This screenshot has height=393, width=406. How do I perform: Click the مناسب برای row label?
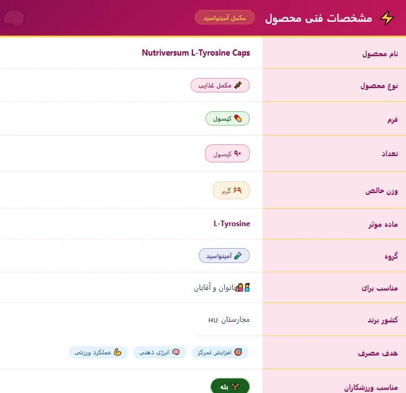(x=380, y=288)
